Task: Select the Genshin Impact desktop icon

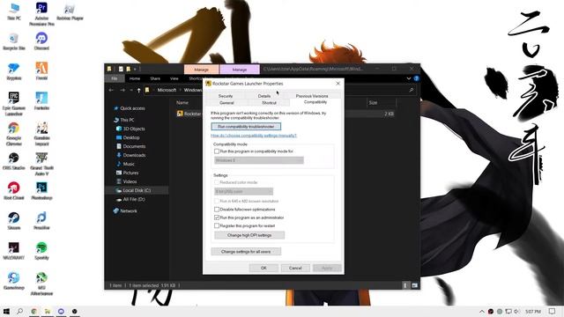Action: tap(41, 134)
